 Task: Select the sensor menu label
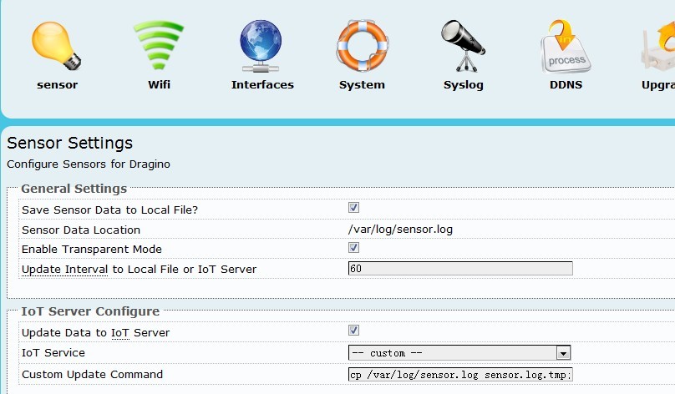tap(58, 85)
